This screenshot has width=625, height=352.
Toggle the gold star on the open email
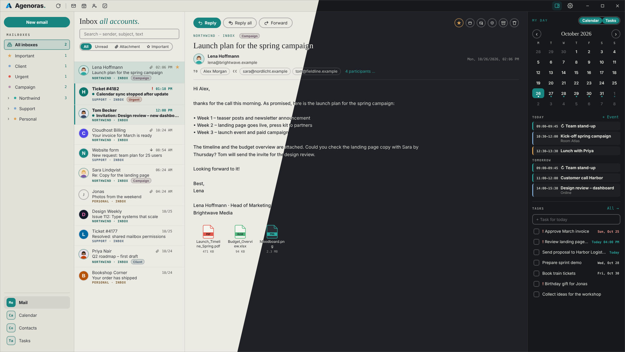click(x=459, y=23)
